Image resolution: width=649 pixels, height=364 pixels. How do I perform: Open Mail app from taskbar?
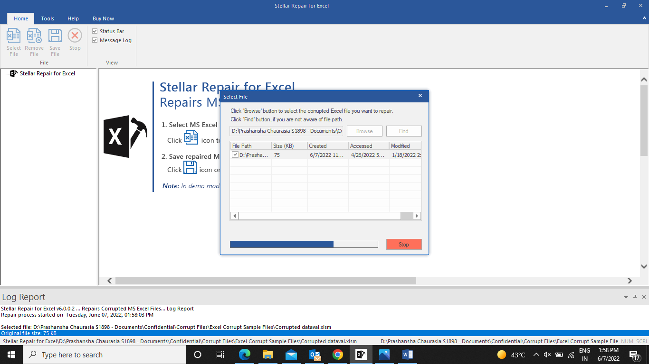291,355
